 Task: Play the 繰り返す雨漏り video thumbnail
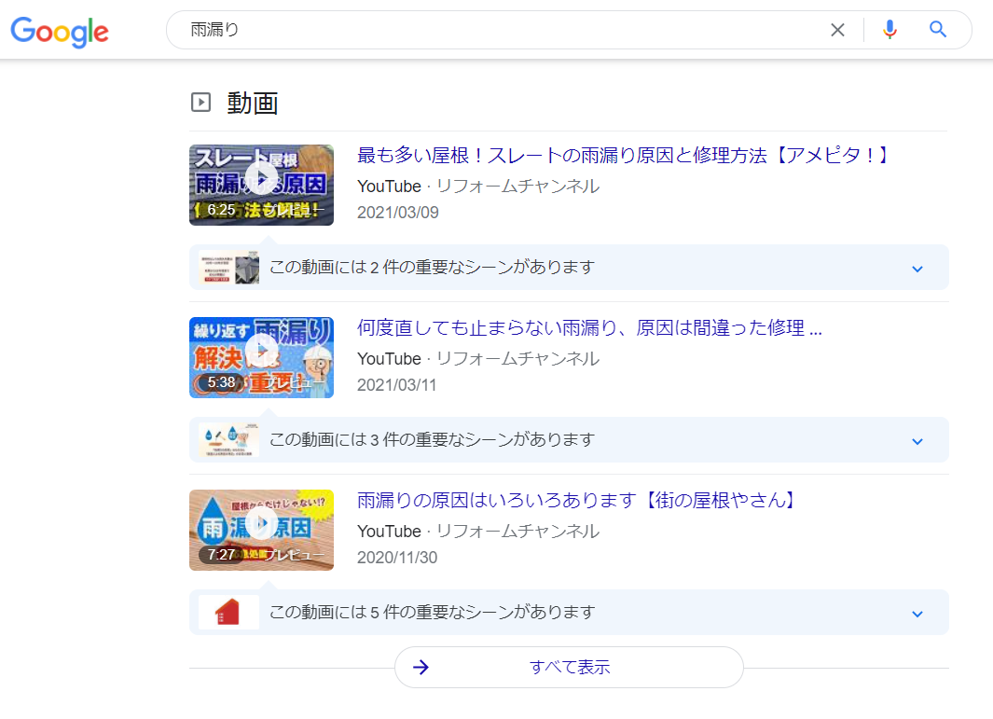(x=261, y=357)
